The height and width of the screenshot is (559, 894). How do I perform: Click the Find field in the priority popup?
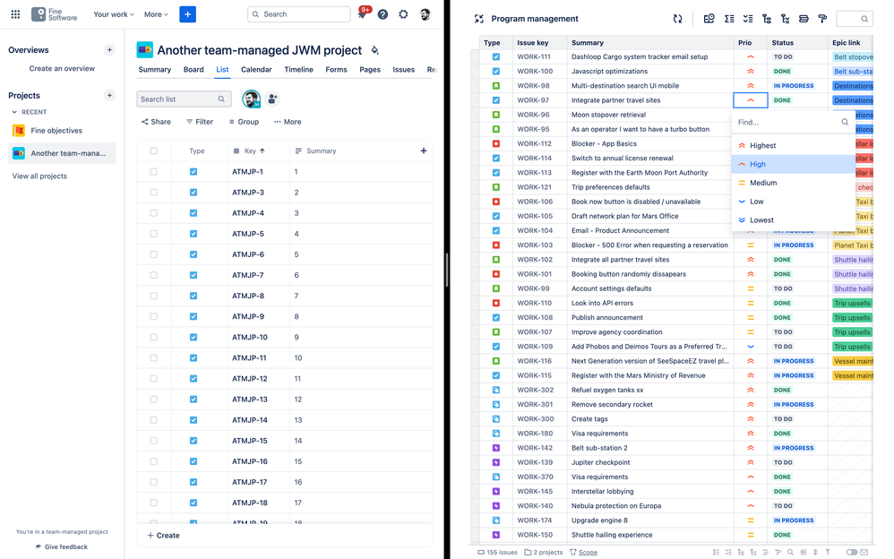[x=788, y=122]
